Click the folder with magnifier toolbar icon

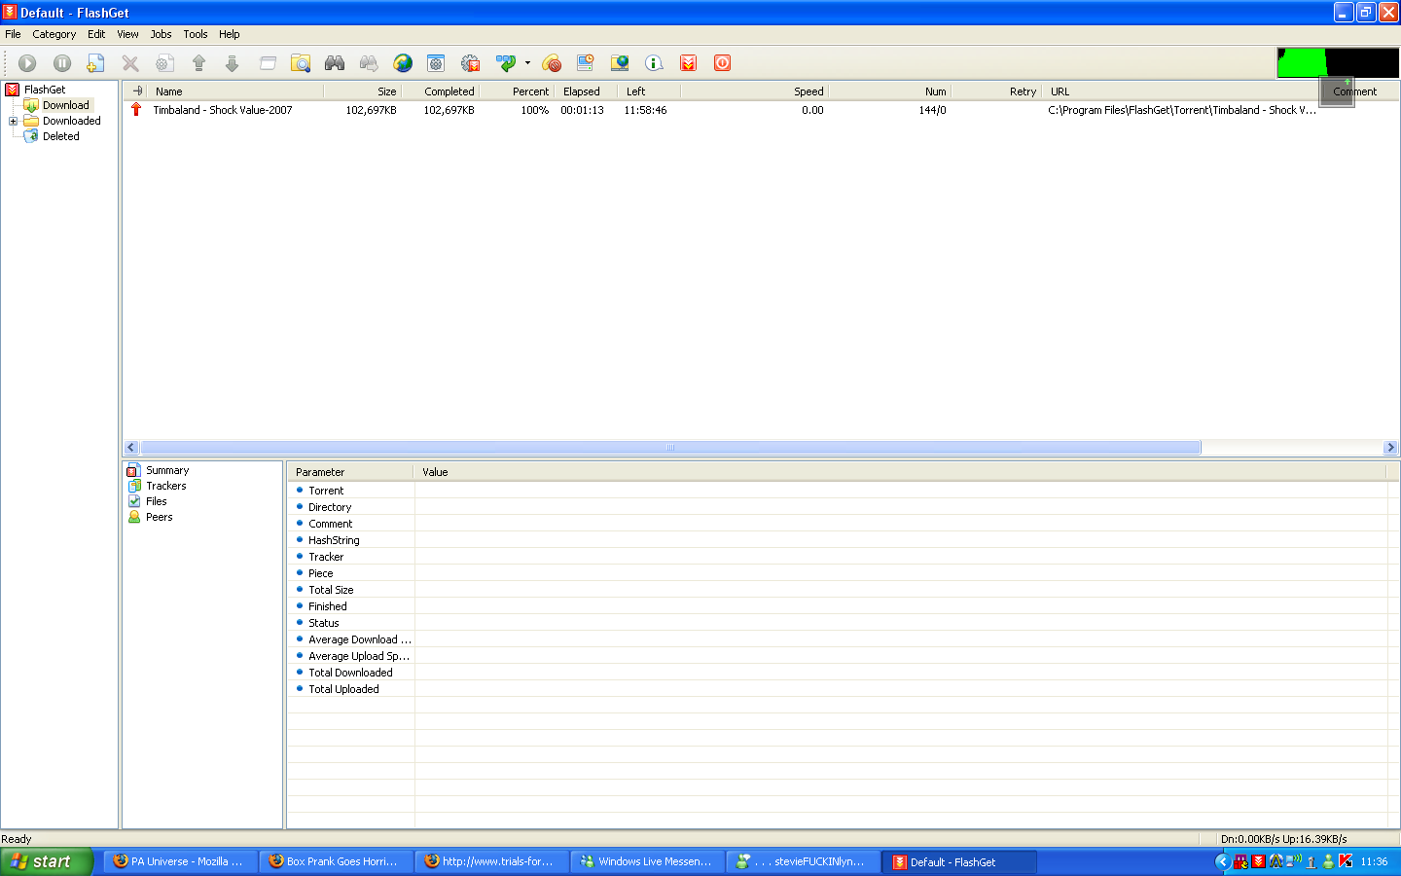(301, 63)
